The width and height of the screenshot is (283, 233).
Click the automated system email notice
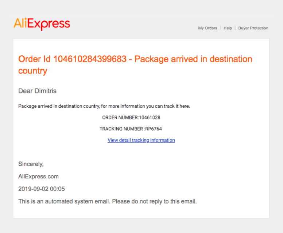(107, 201)
